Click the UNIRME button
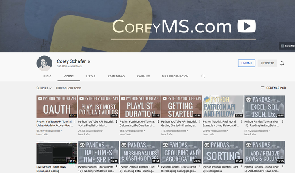The width and height of the screenshot is (295, 173). tap(247, 63)
